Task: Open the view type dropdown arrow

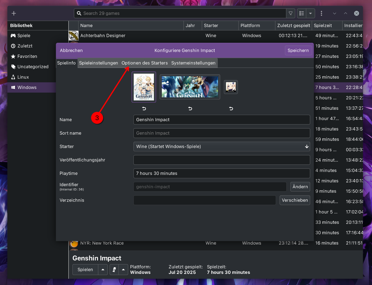Action: [310, 13]
